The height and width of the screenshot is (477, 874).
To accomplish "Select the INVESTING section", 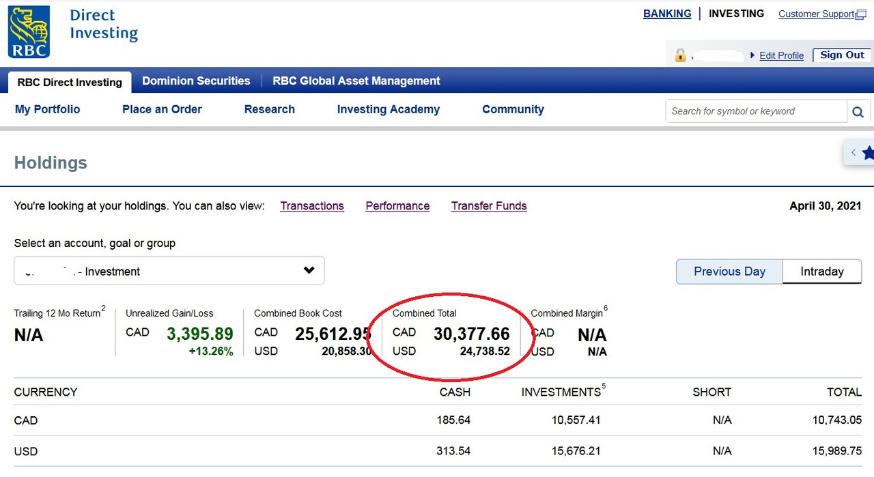I will click(736, 14).
